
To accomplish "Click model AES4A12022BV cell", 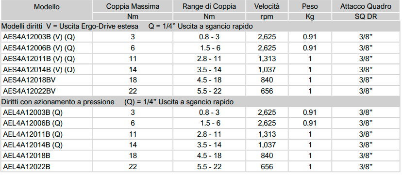I will (x=29, y=91).
